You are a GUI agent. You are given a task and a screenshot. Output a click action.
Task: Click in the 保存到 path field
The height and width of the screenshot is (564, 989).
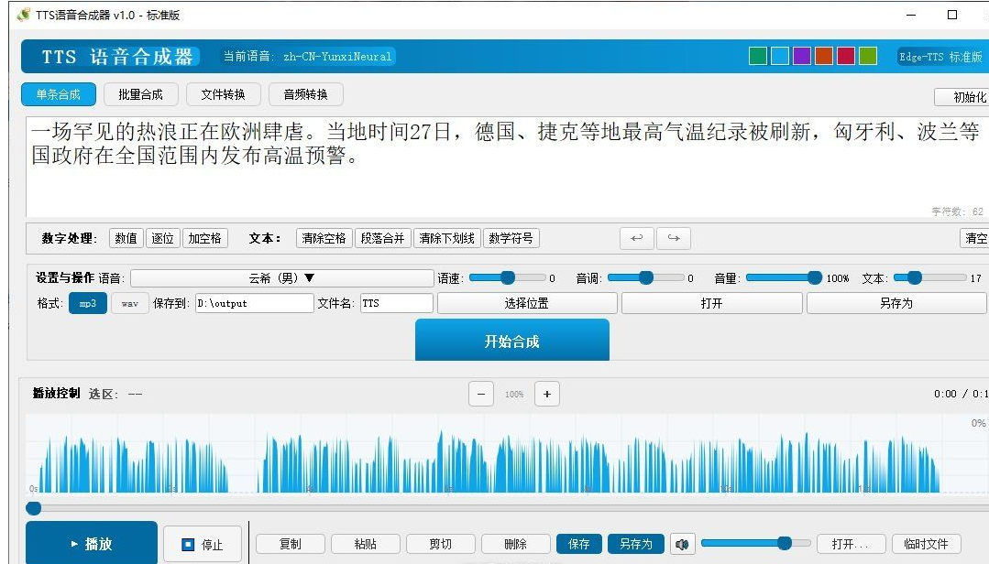click(x=254, y=303)
